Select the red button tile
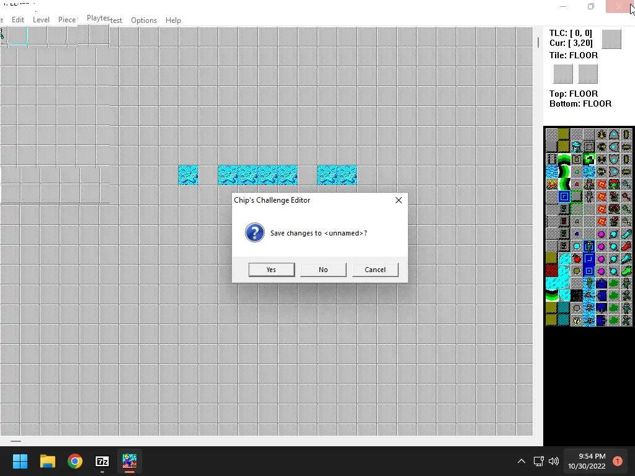Viewport: 635px width, 476px height. click(x=577, y=184)
